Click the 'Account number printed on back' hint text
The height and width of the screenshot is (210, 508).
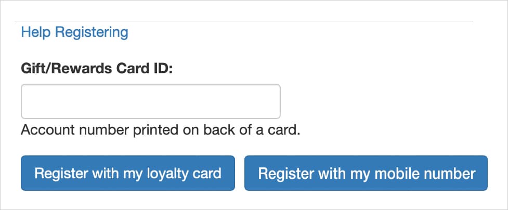160,130
